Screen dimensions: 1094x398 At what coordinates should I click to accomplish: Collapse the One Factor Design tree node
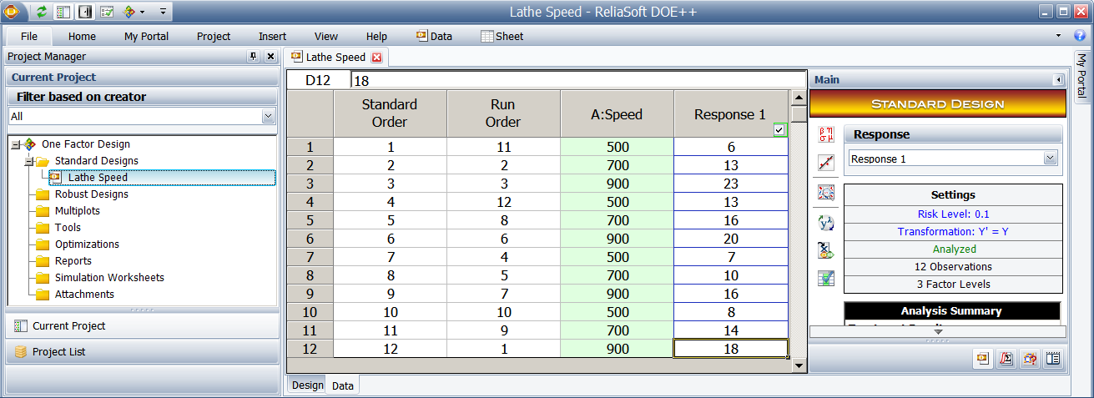pyautogui.click(x=16, y=144)
